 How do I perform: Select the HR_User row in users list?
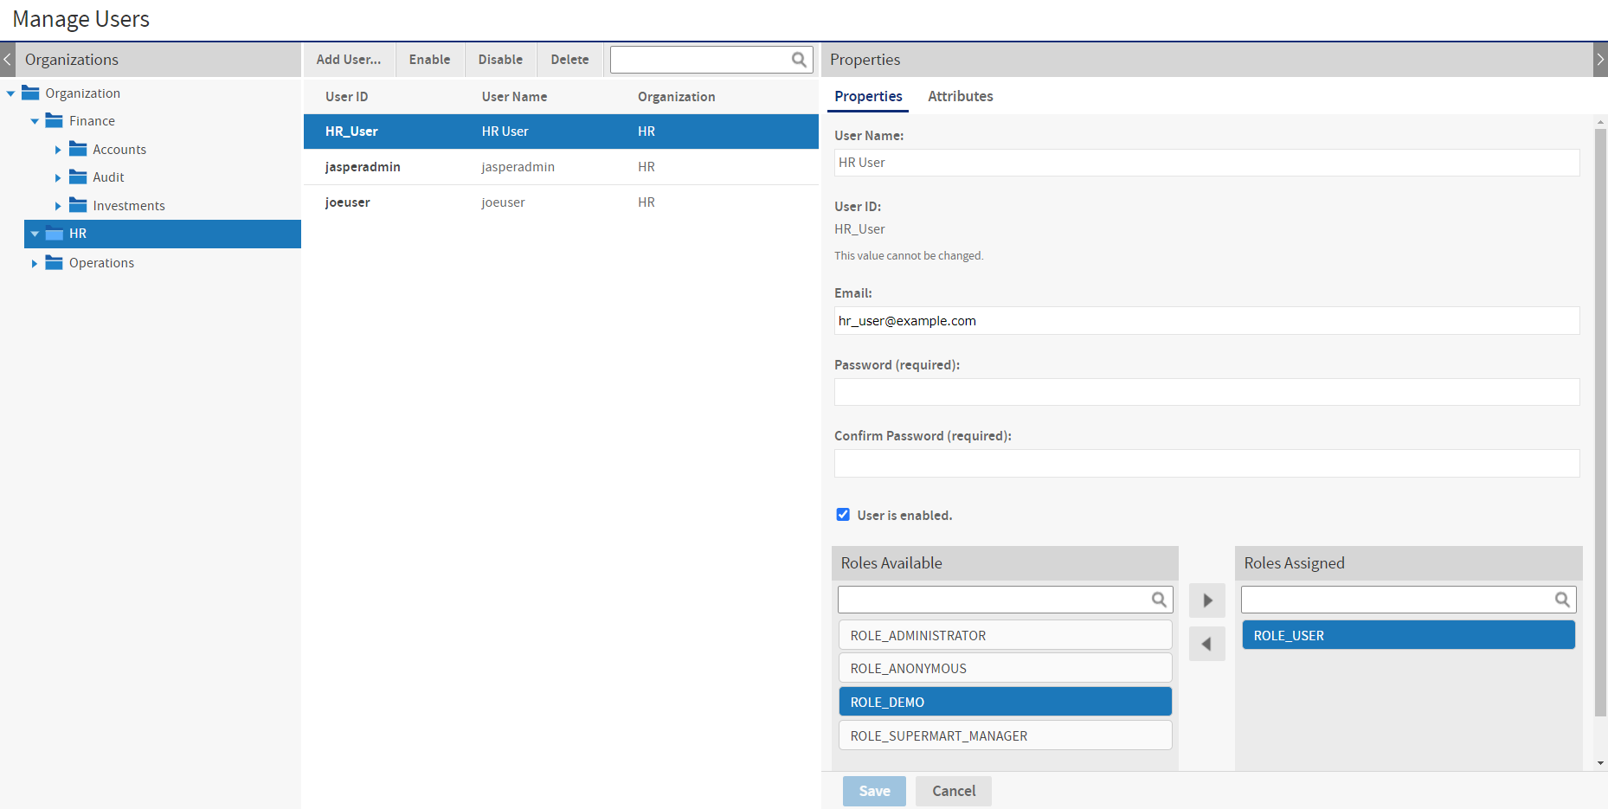pyautogui.click(x=561, y=132)
